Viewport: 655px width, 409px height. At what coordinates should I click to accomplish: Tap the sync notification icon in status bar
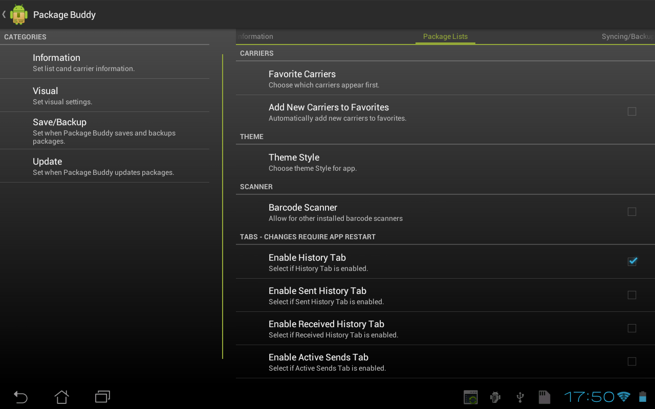pos(470,397)
